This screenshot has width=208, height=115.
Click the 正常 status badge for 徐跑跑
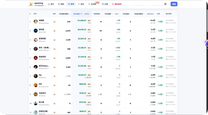160,22
